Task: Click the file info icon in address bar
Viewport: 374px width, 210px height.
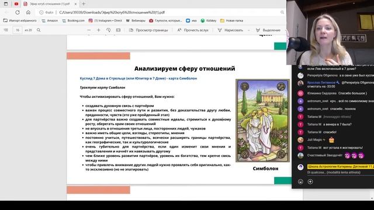Action: pos(41,12)
